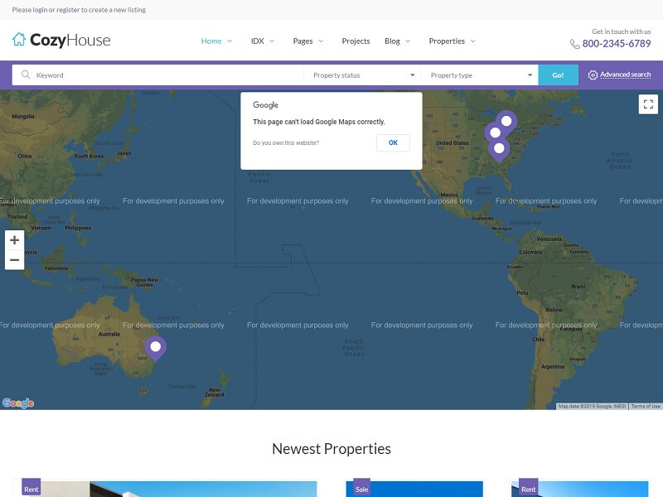Open the Blog menu item
Image resolution: width=663 pixels, height=497 pixels.
point(392,41)
